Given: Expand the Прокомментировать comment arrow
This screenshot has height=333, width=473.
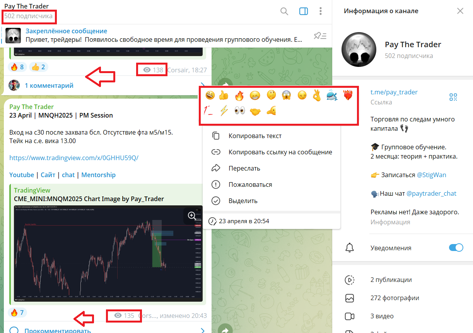Looking at the screenshot, I should click(203, 330).
